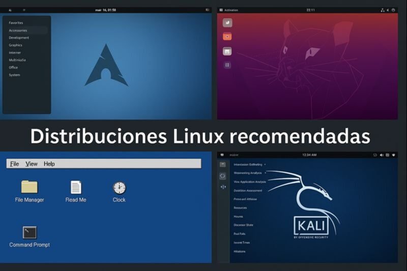Click the volume icon in Ubuntu top bar
This screenshot has width=407, height=271.
click(x=388, y=10)
